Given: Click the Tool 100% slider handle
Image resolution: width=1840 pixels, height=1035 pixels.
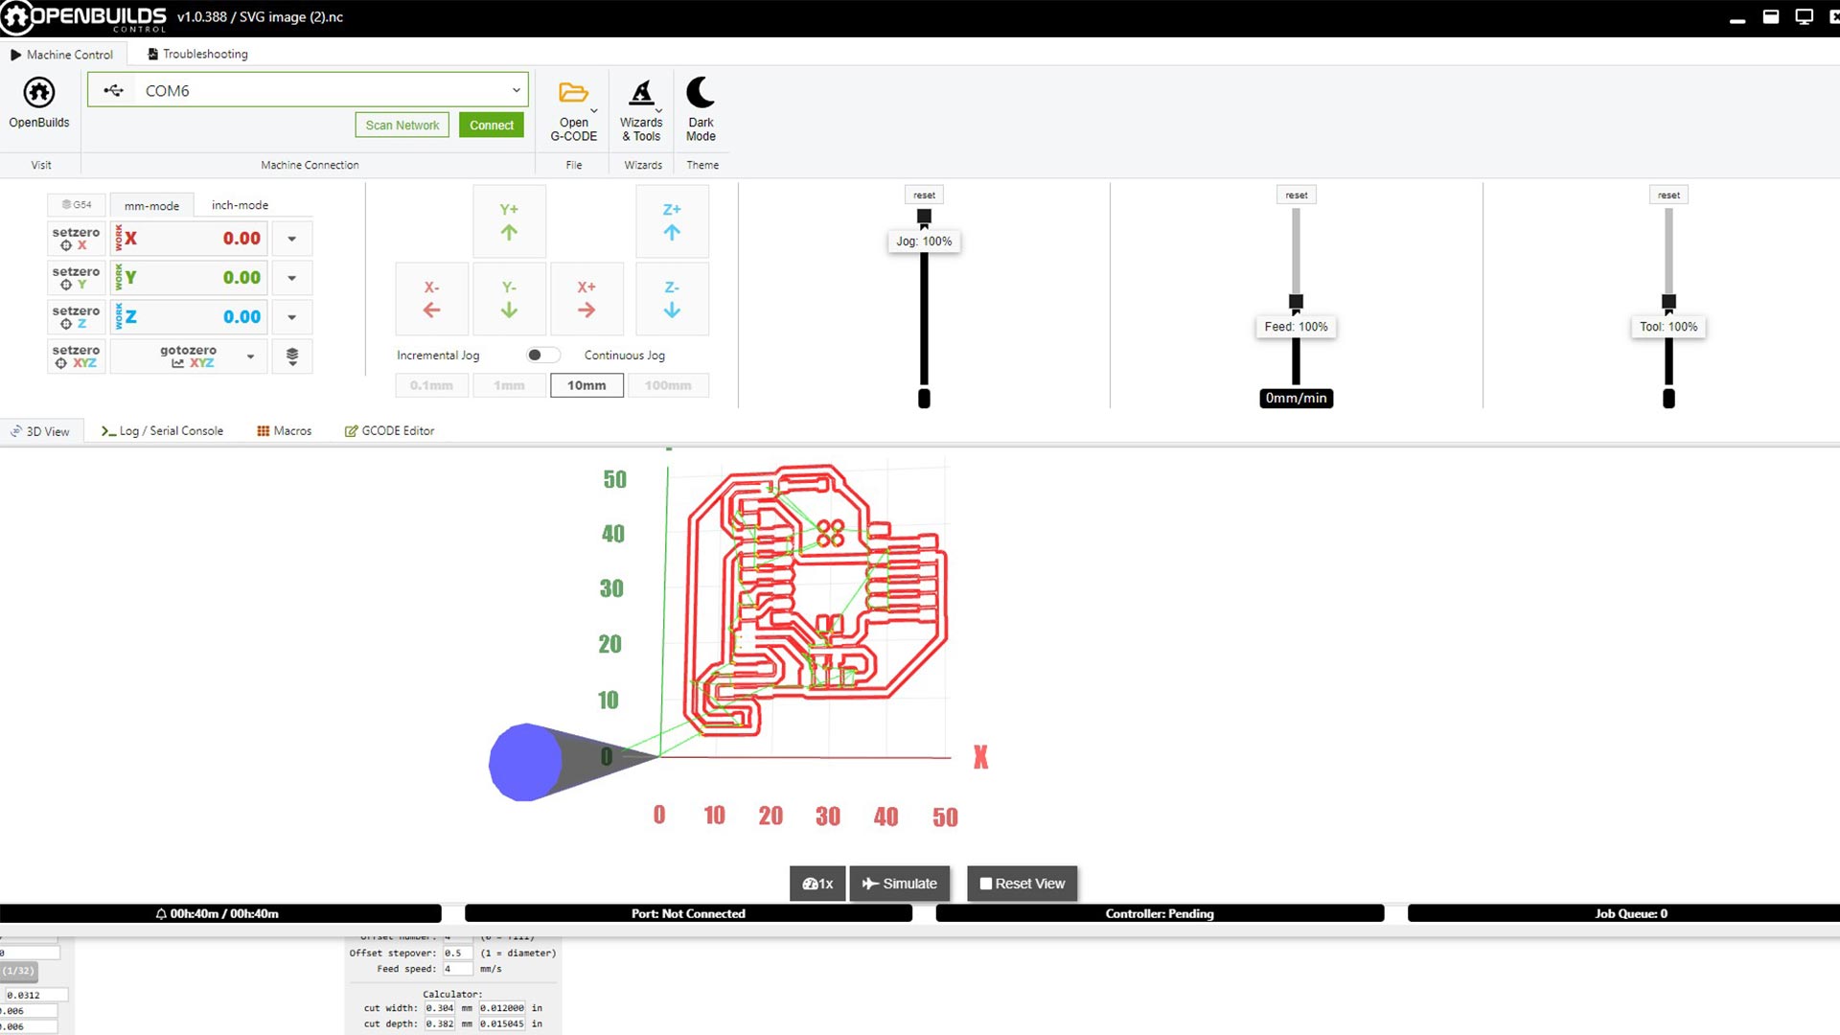Looking at the screenshot, I should tap(1668, 302).
